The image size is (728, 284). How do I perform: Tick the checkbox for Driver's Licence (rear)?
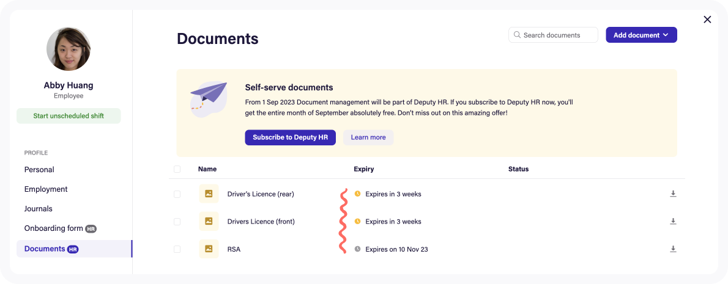177,194
